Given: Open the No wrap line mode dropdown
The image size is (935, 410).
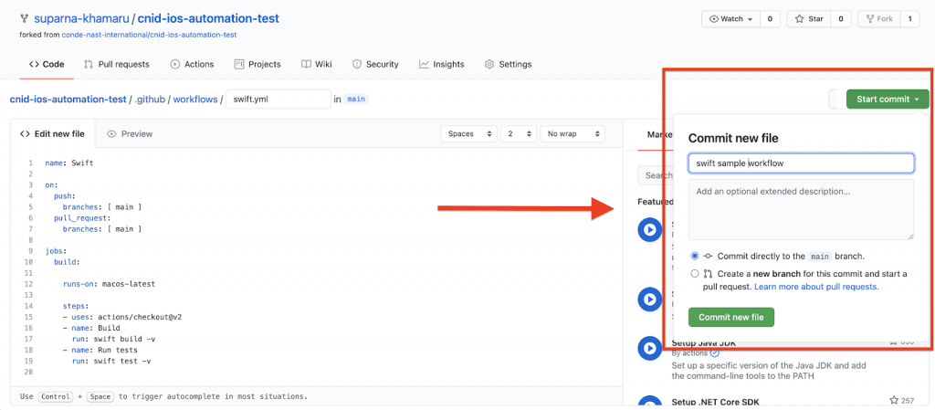Looking at the screenshot, I should [x=573, y=134].
